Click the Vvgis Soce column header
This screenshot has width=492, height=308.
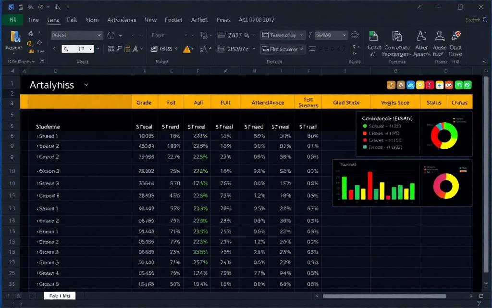pos(395,103)
